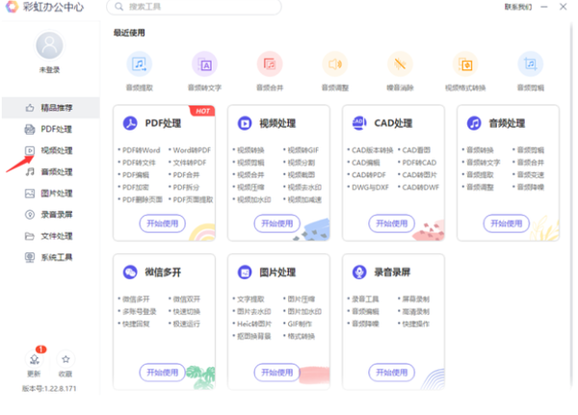Viewport: 578px width, 415px height.
Task: Click the 音频转文字 recent tool icon
Action: (x=204, y=65)
